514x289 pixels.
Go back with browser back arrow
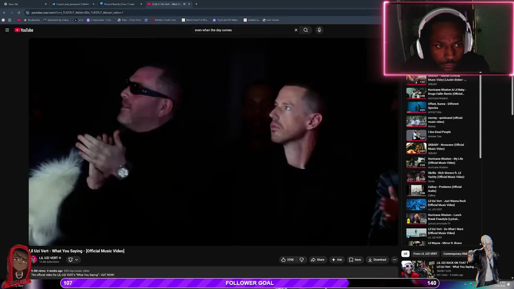pos(4,12)
